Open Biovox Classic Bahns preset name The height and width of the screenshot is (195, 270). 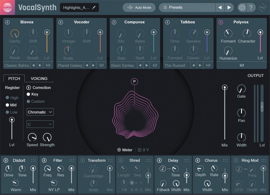coord(17,65)
